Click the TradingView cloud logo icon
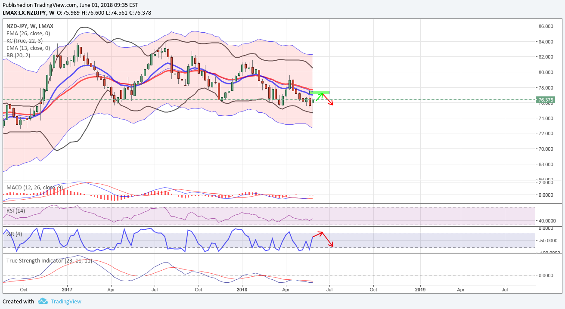Viewport: 565px width, 309px height. 43,301
